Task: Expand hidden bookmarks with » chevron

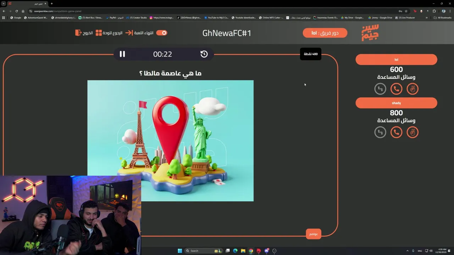Action: point(427,18)
